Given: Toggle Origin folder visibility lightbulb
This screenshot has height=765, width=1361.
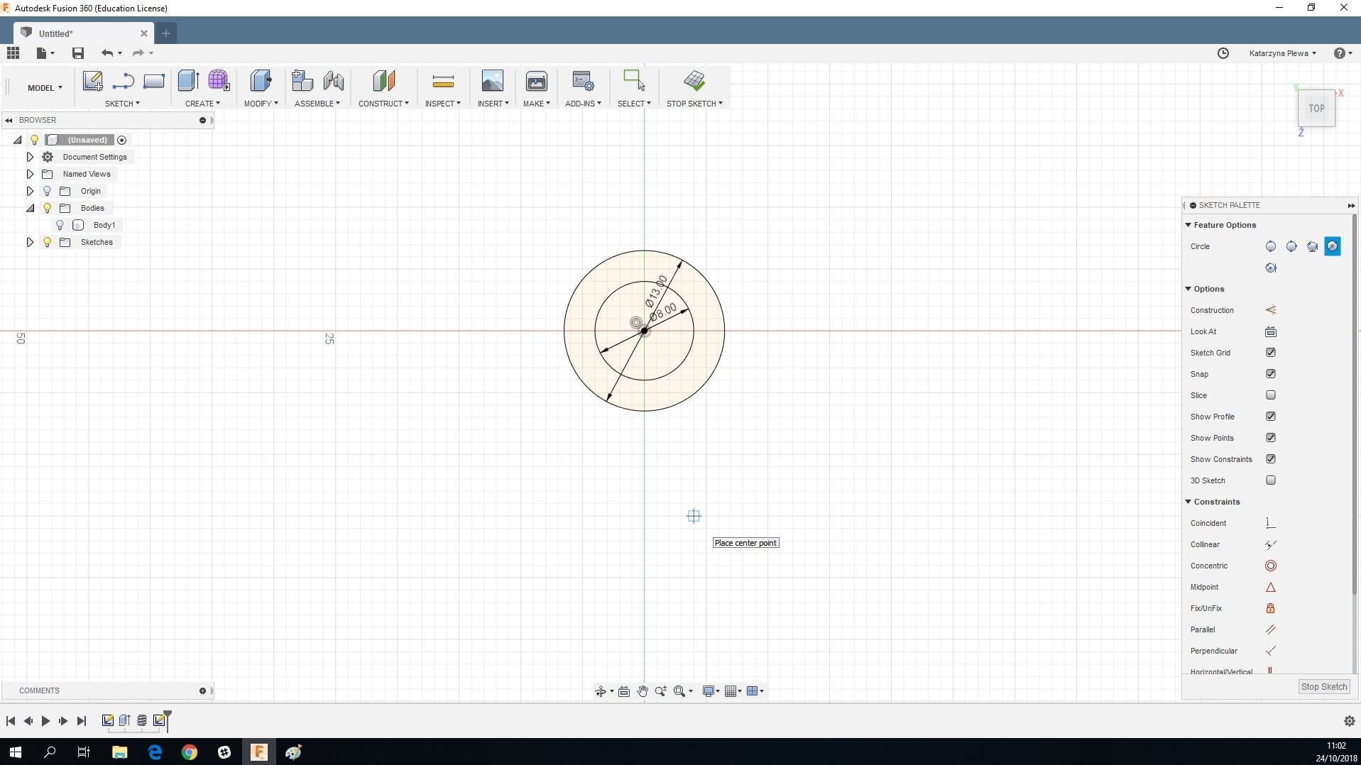Looking at the screenshot, I should click(47, 191).
